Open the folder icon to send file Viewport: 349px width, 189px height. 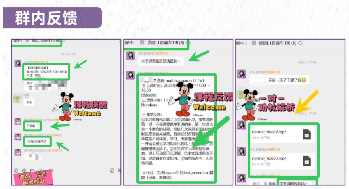click(32, 170)
